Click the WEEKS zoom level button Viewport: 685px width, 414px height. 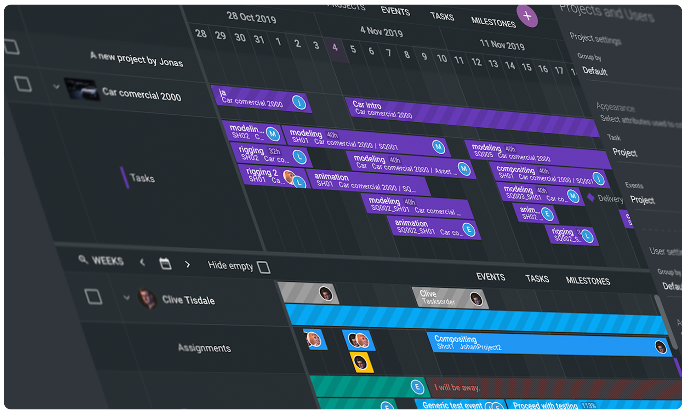pyautogui.click(x=108, y=261)
